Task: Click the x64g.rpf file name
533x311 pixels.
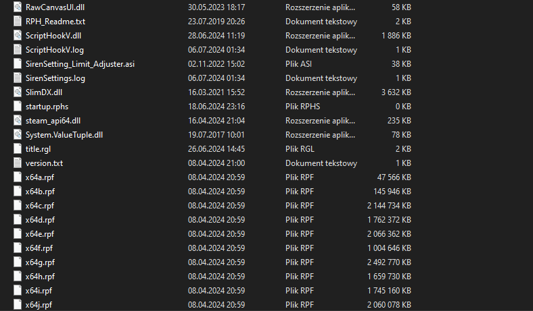Action: [x=40, y=262]
